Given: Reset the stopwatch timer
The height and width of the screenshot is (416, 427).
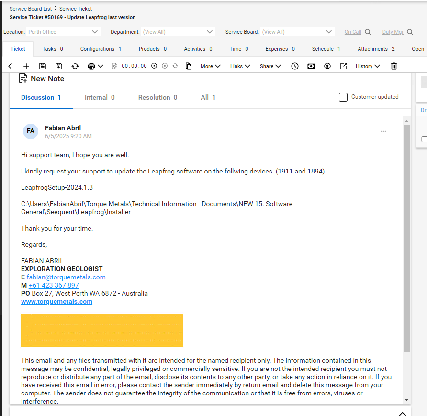Looking at the screenshot, I should 175,66.
